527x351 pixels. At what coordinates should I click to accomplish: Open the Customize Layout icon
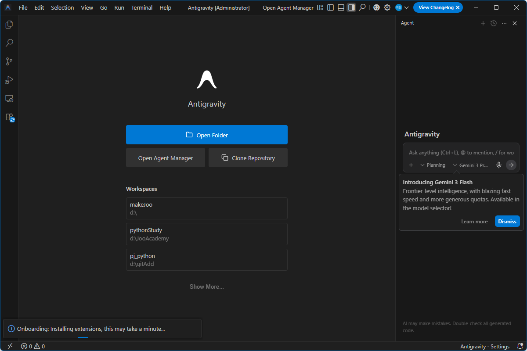point(320,7)
